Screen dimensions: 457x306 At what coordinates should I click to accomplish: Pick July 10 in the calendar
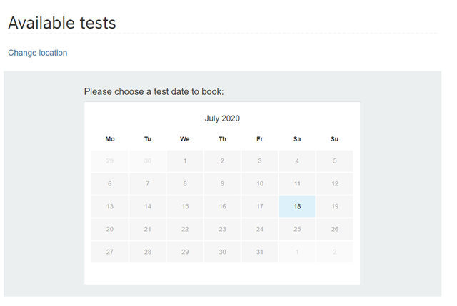(260, 183)
